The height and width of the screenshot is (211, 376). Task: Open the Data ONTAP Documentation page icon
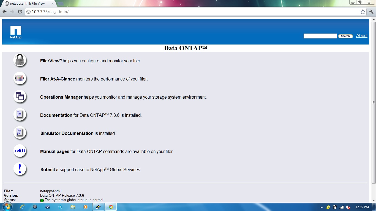click(x=20, y=114)
